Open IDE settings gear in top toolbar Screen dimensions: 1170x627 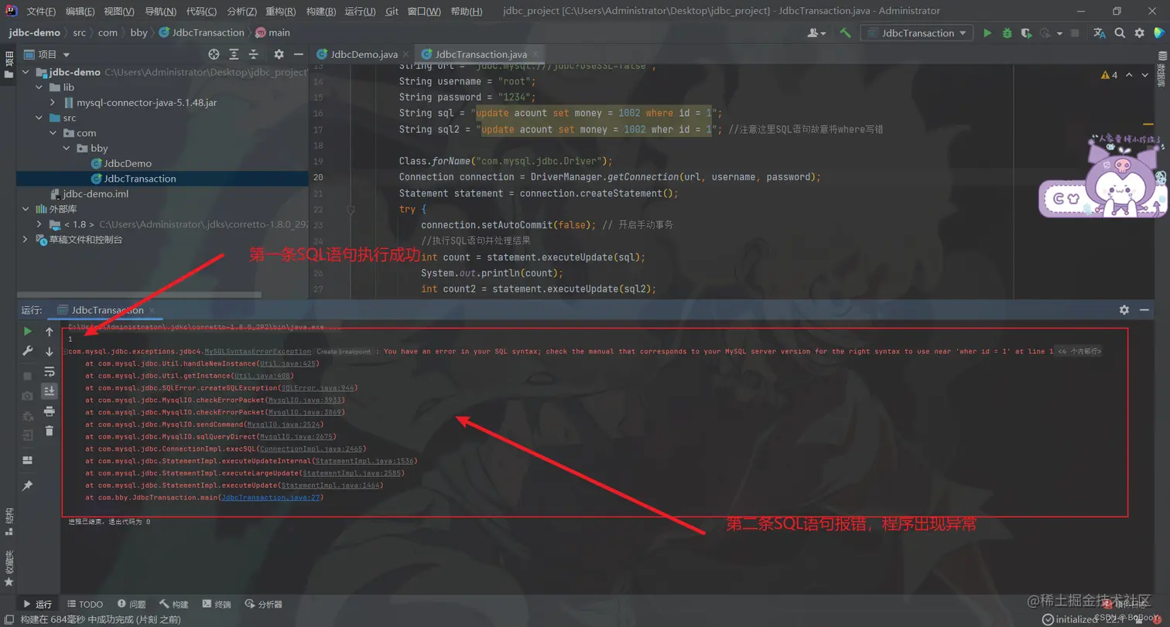point(1139,33)
